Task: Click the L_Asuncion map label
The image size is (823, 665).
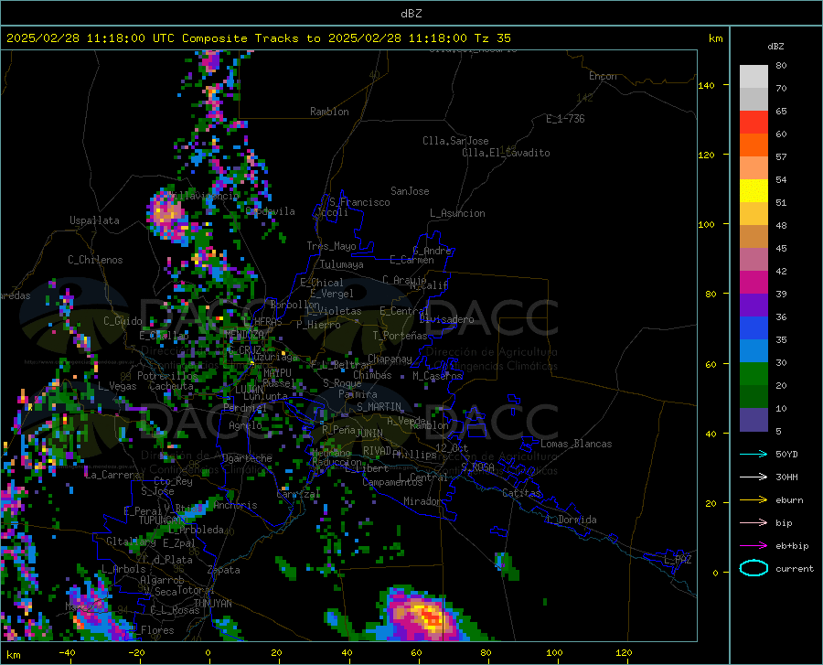Action: [457, 213]
